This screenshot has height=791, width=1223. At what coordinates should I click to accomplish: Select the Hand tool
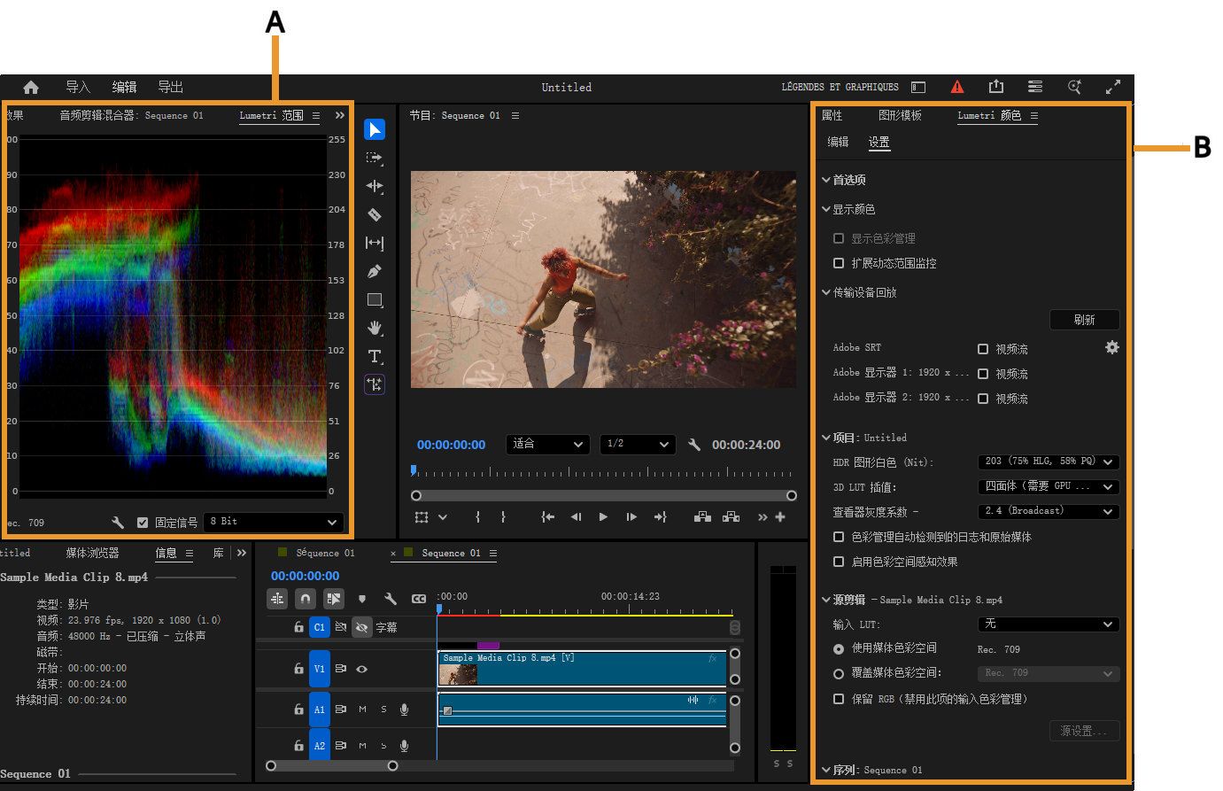point(375,328)
